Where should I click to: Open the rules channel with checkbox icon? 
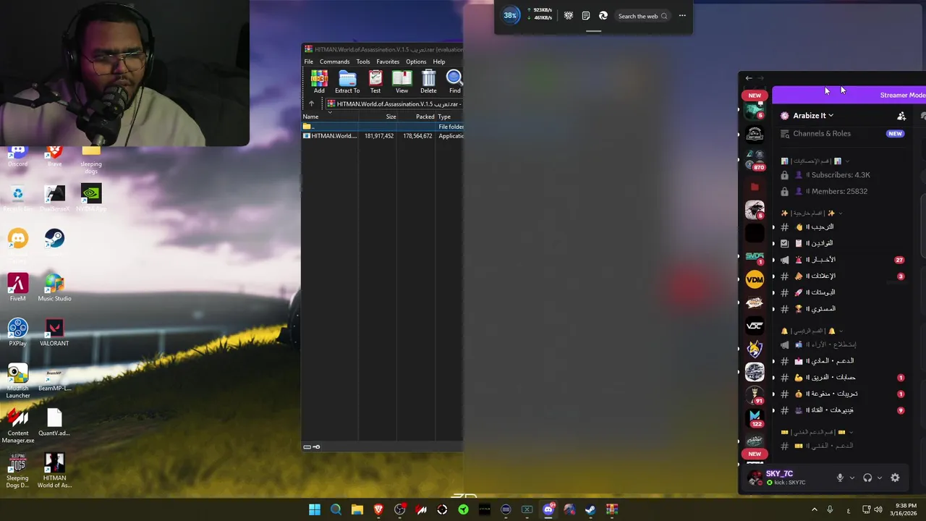[x=843, y=243]
